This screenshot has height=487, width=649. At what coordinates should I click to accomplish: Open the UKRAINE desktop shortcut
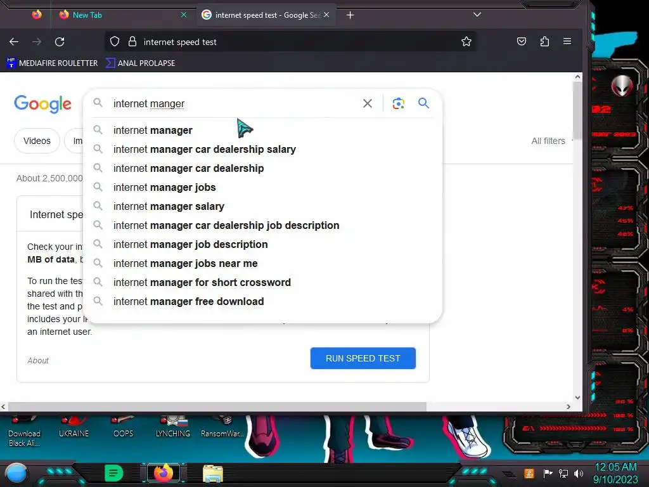click(x=74, y=428)
